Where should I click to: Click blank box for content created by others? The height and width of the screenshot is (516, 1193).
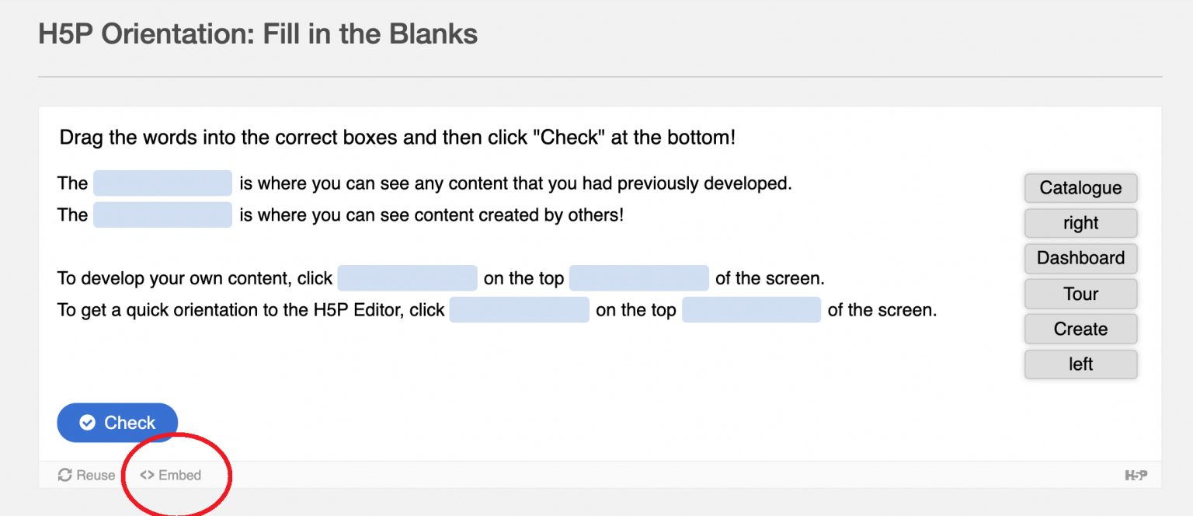click(162, 214)
